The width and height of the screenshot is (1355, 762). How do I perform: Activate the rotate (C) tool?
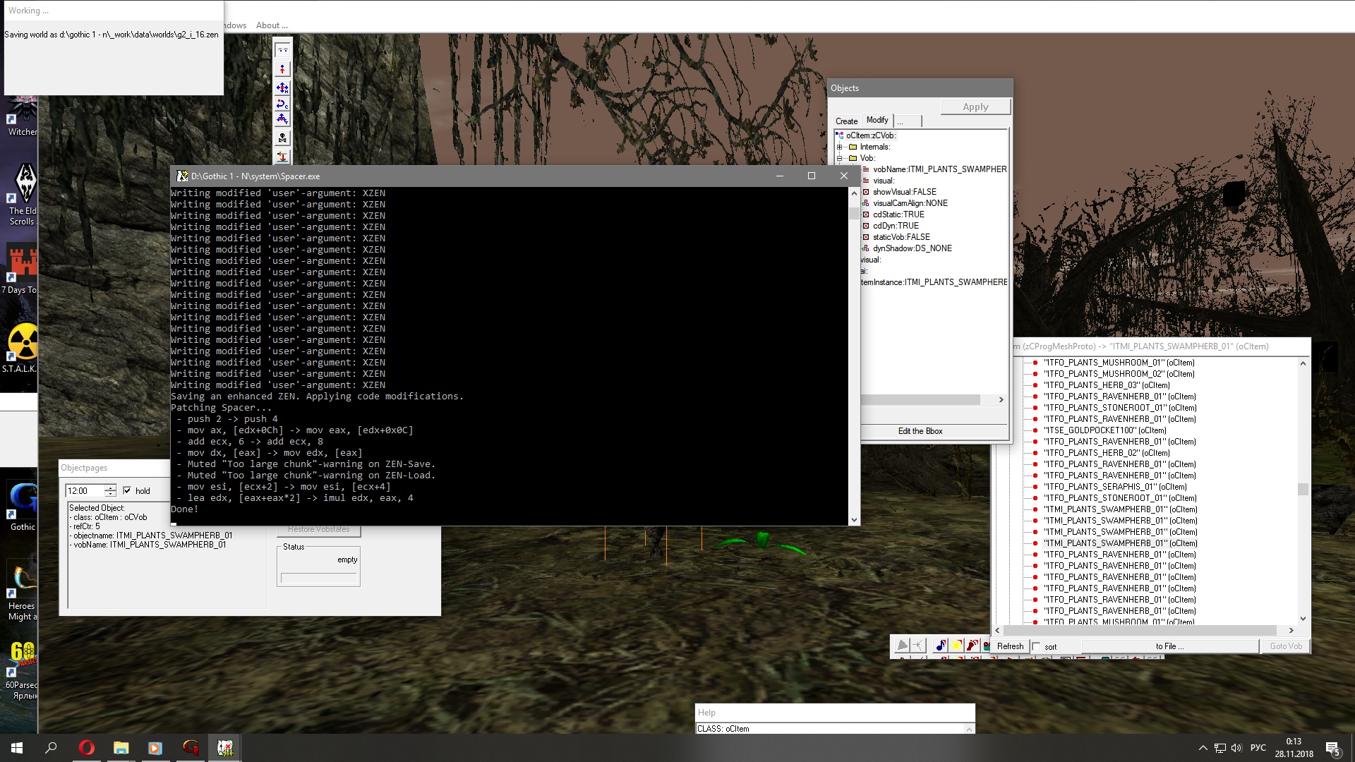pos(282,104)
